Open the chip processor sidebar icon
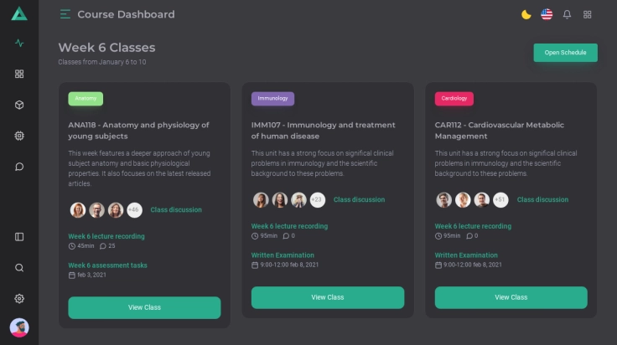Screen dimensions: 617x345 click(x=19, y=136)
